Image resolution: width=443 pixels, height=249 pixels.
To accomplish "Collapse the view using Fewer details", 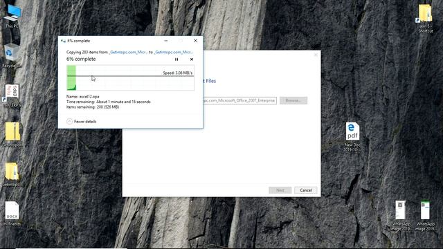I will click(82, 122).
